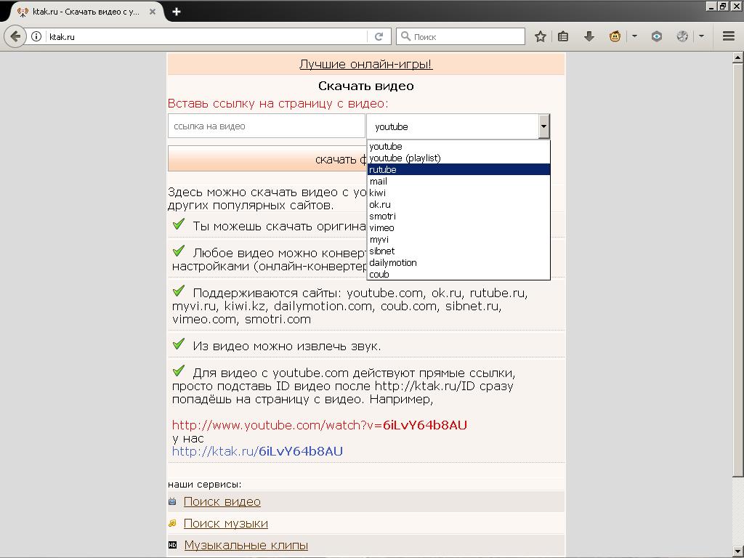Open the Поиск музыки service link
The height and width of the screenshot is (558, 744).
[x=226, y=523]
